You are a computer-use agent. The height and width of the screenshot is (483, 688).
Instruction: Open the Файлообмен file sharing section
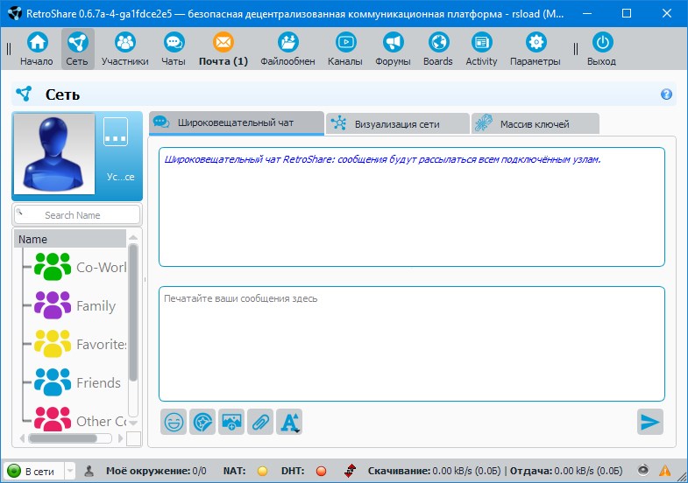point(287,49)
